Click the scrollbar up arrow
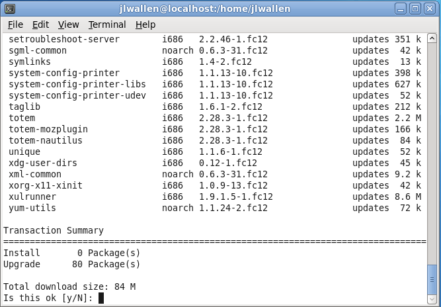Screen dimensions: 441x307 pyautogui.click(x=432, y=38)
